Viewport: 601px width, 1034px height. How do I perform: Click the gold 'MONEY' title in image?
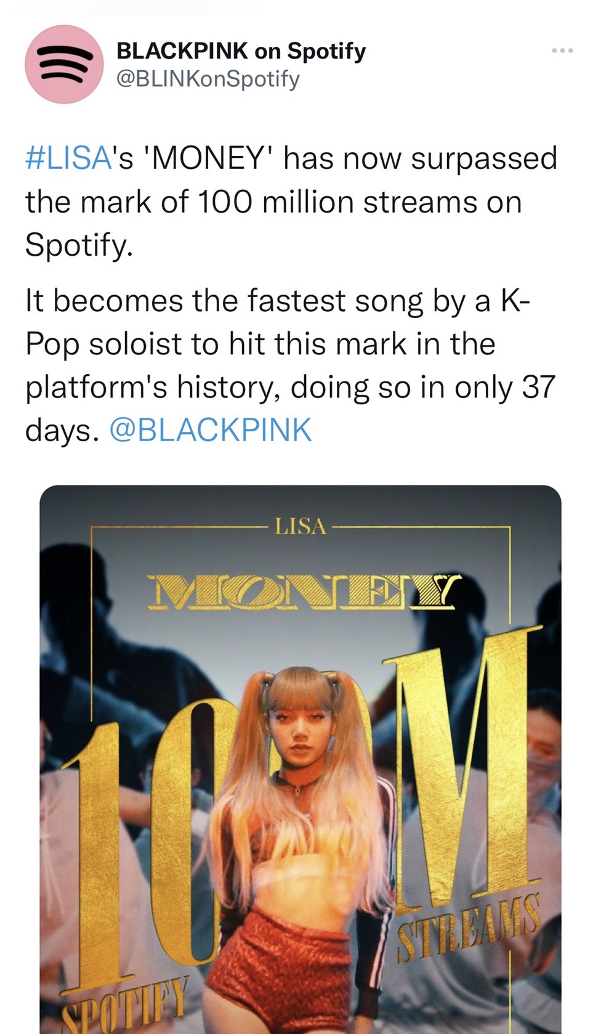click(x=303, y=590)
